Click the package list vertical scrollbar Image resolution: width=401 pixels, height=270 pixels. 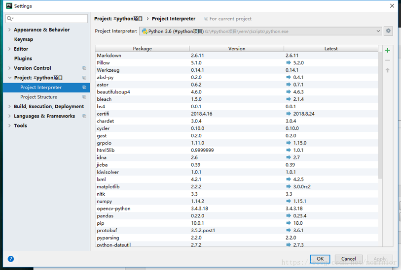pyautogui.click(x=380, y=115)
